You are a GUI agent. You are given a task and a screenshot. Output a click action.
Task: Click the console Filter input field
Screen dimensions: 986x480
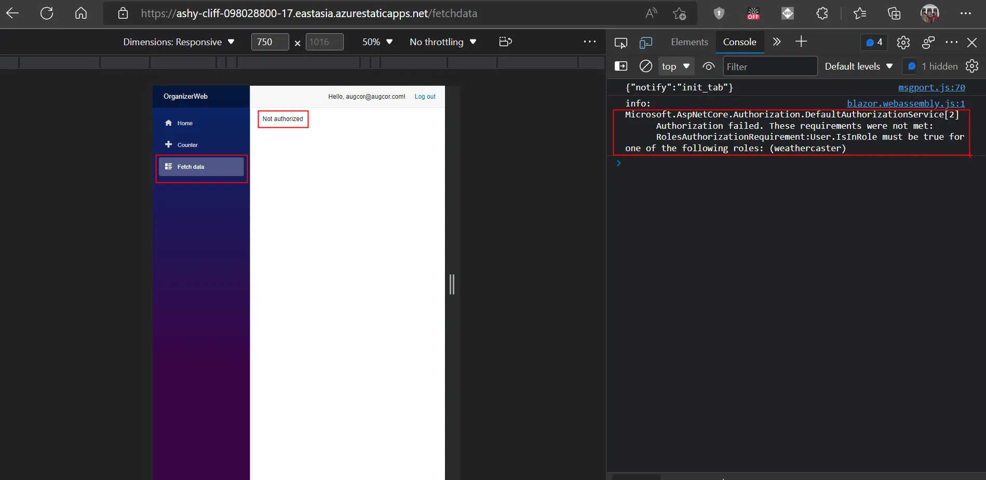pos(769,66)
